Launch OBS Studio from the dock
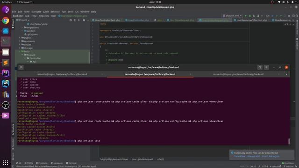 tap(6, 105)
